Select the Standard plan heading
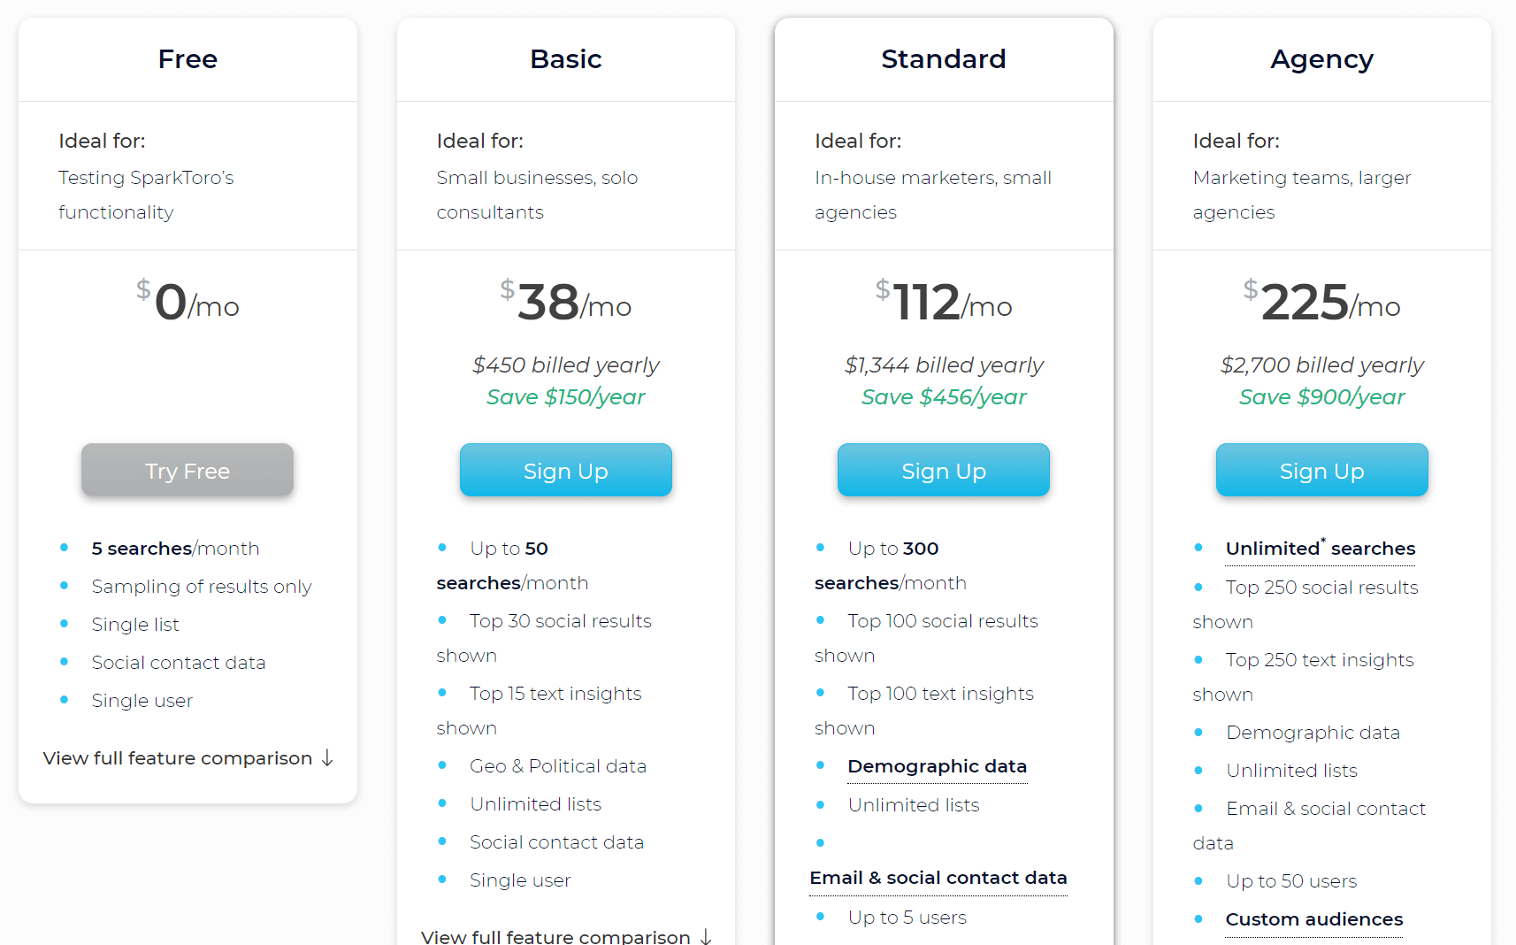 [944, 59]
